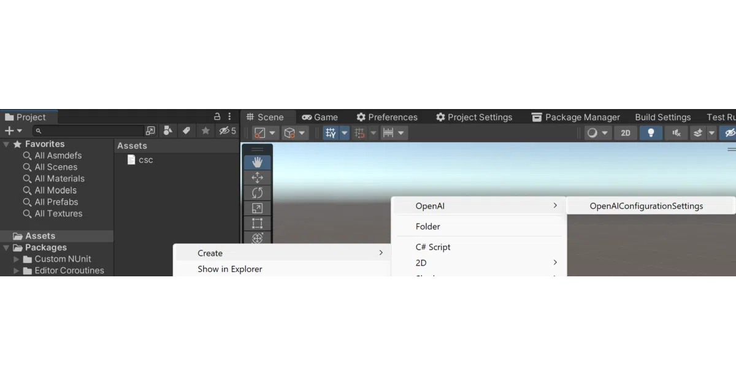This screenshot has width=736, height=386.
Task: Select the combined Transform tool
Action: (x=257, y=238)
